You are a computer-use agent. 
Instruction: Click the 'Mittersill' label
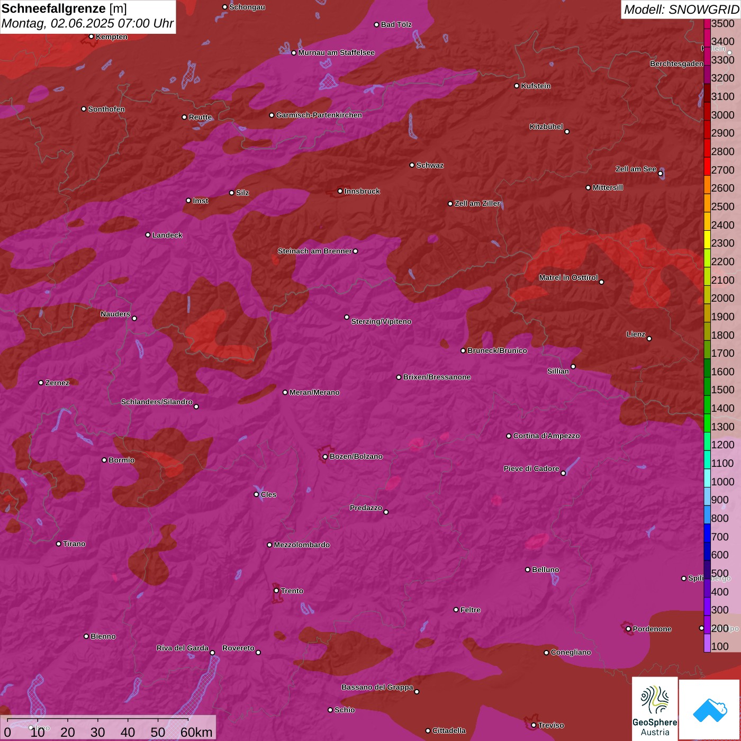coord(608,187)
